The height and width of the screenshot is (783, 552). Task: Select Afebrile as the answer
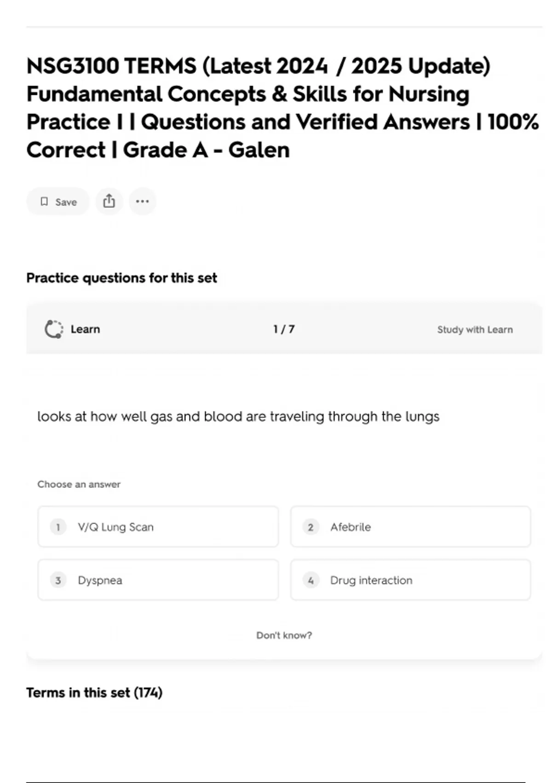pos(410,527)
